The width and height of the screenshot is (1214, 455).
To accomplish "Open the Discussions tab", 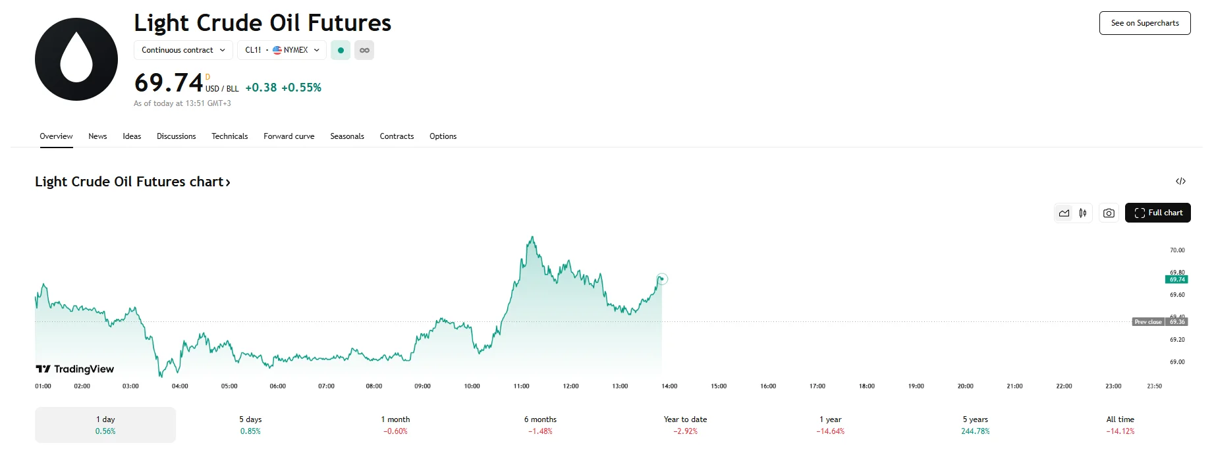I will coord(176,136).
